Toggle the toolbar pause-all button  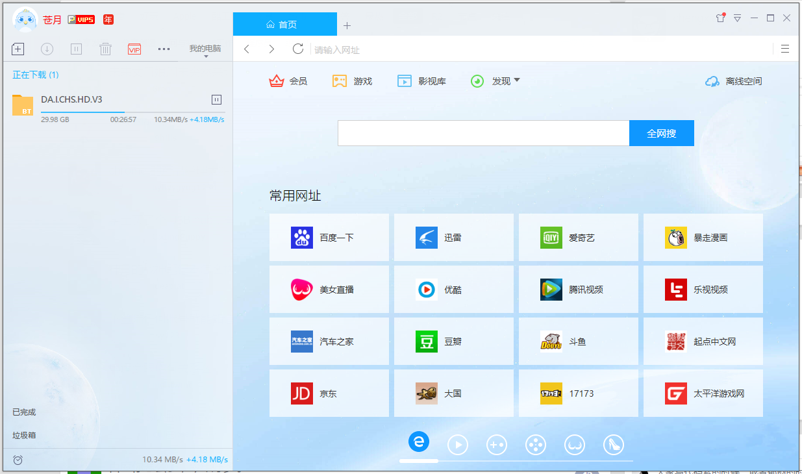pyautogui.click(x=76, y=49)
